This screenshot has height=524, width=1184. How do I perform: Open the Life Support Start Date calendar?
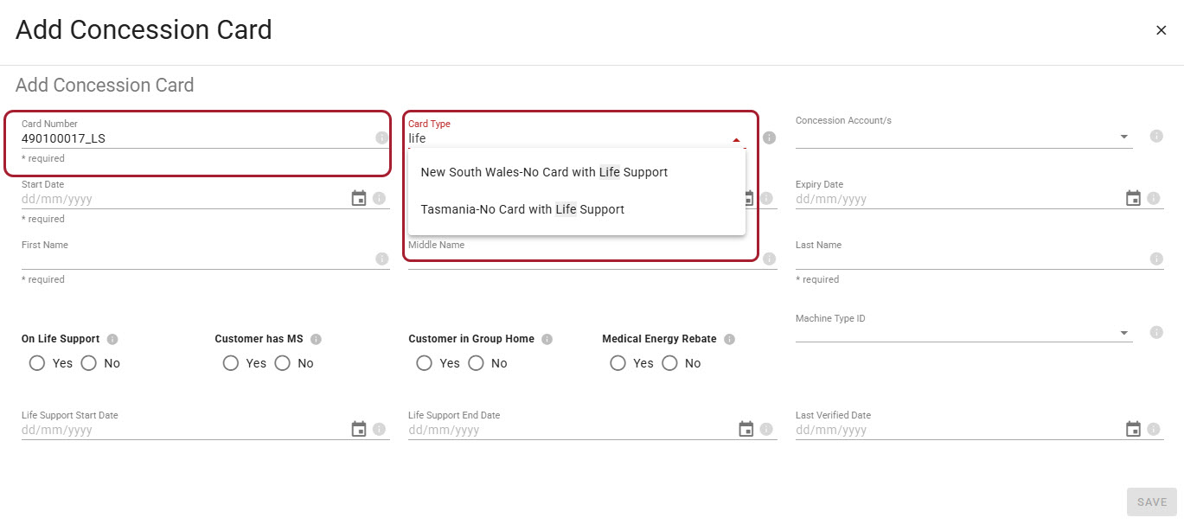pos(359,429)
